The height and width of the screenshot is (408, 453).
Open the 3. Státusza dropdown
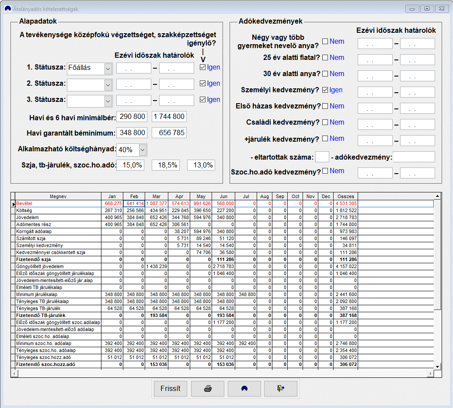(108, 101)
